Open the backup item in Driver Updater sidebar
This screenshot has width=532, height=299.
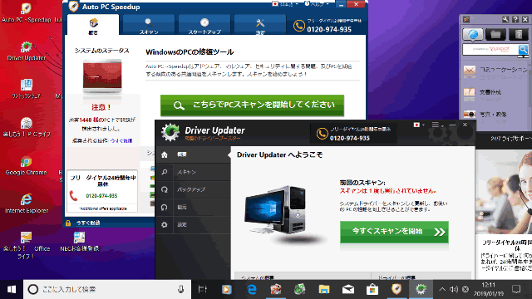[193, 189]
